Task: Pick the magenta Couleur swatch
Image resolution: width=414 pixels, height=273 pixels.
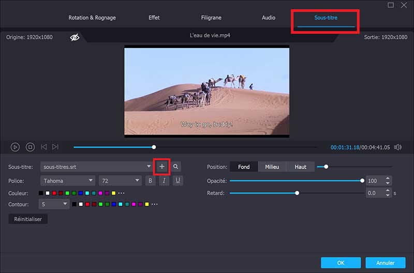Action: click(x=100, y=193)
